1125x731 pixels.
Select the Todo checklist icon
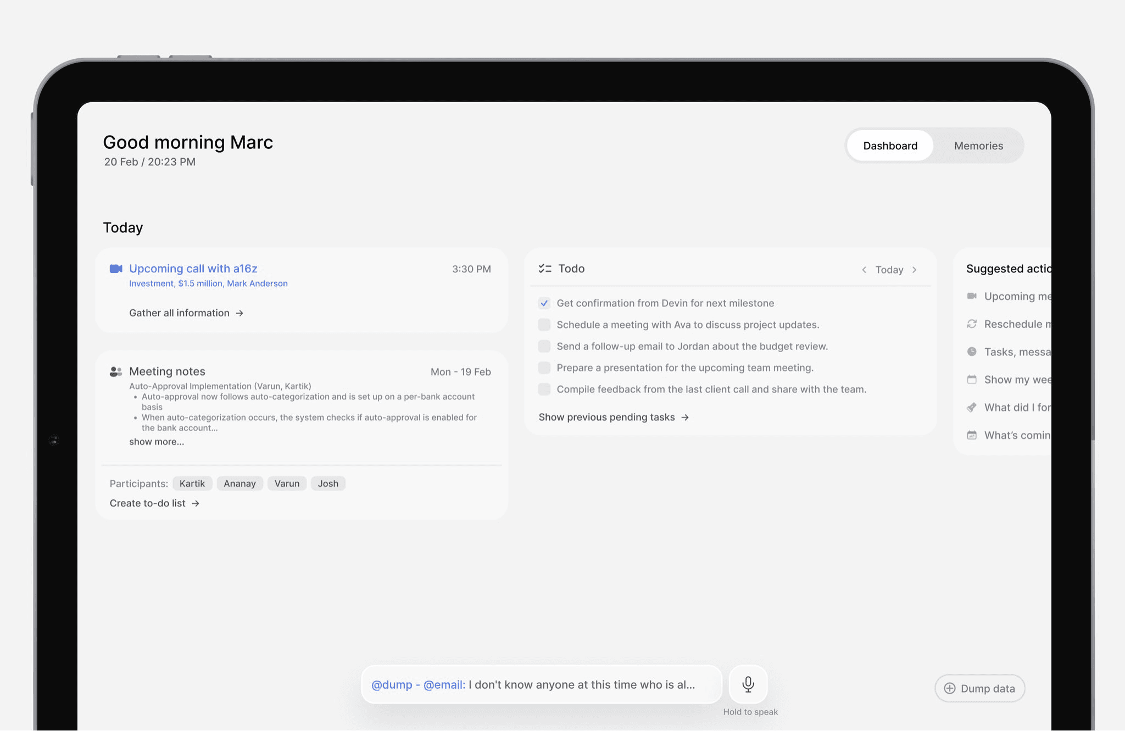545,269
